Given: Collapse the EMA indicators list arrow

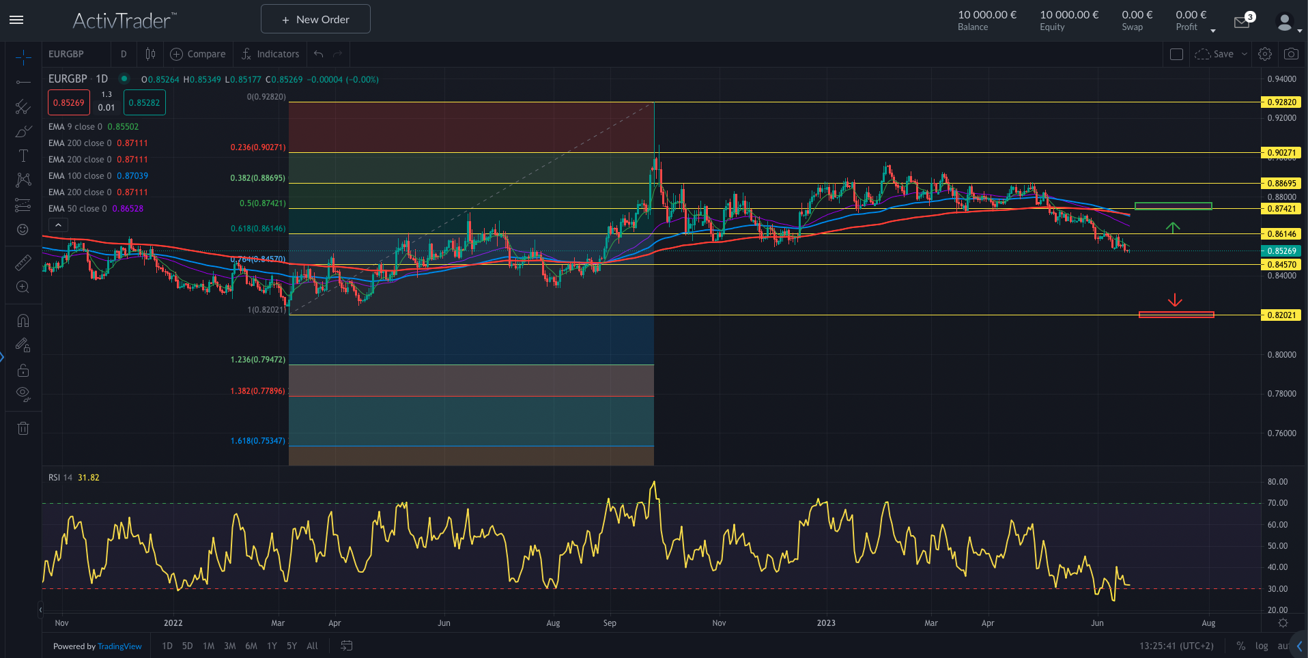Looking at the screenshot, I should [58, 225].
